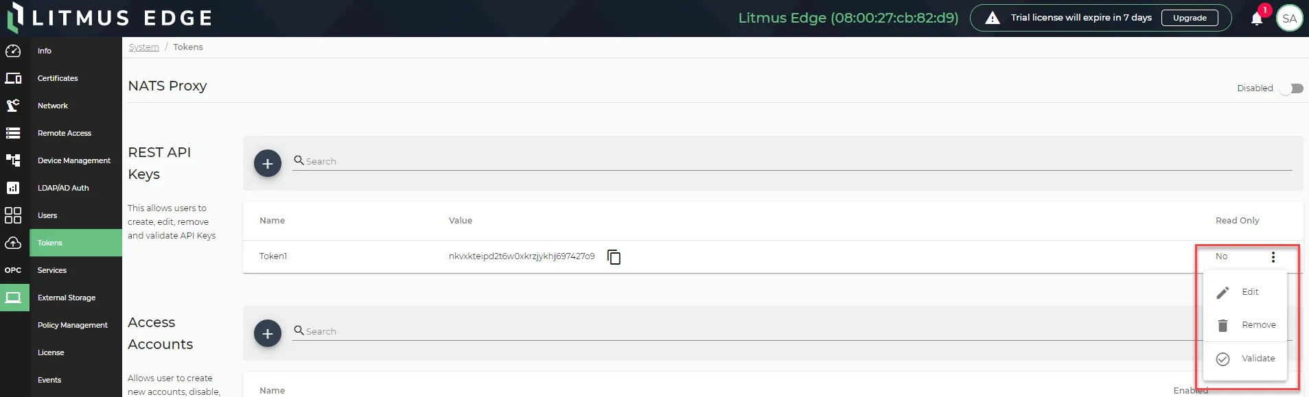Click the Read Only 'No' value for Token1
The image size is (1309, 397).
[1221, 256]
